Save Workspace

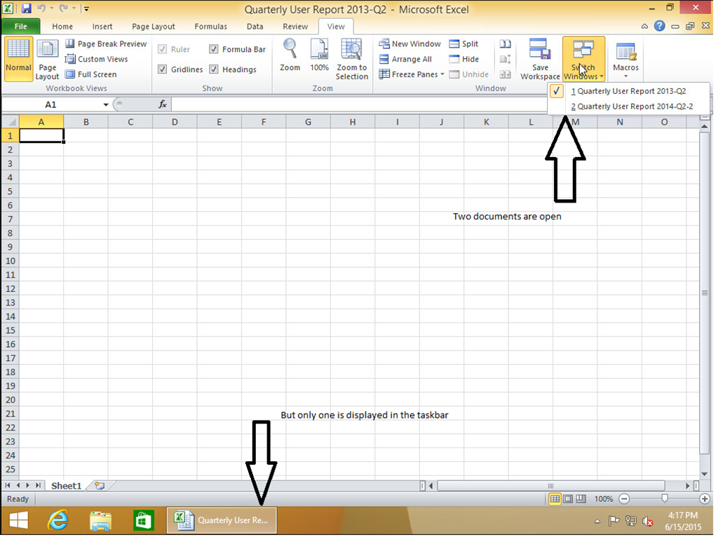point(540,60)
